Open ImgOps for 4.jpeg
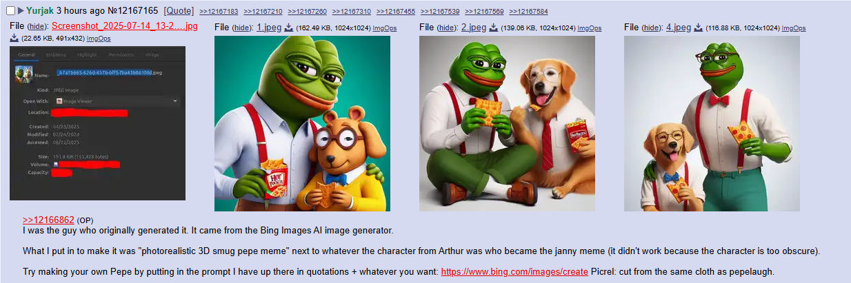851x283 pixels. 794,28
